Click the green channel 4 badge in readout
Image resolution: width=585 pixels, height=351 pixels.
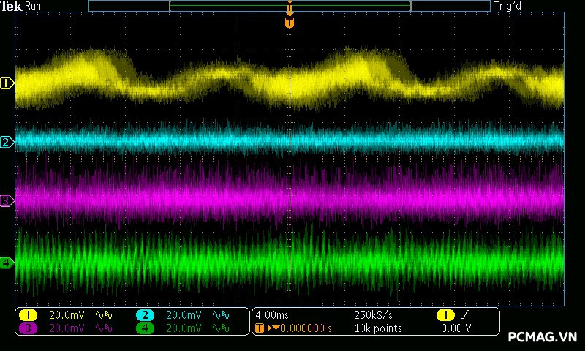coord(145,328)
